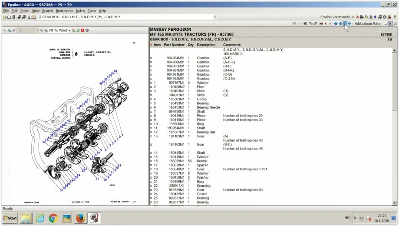Click the Description column header
The height and width of the screenshot is (226, 399).
pyautogui.click(x=206, y=45)
